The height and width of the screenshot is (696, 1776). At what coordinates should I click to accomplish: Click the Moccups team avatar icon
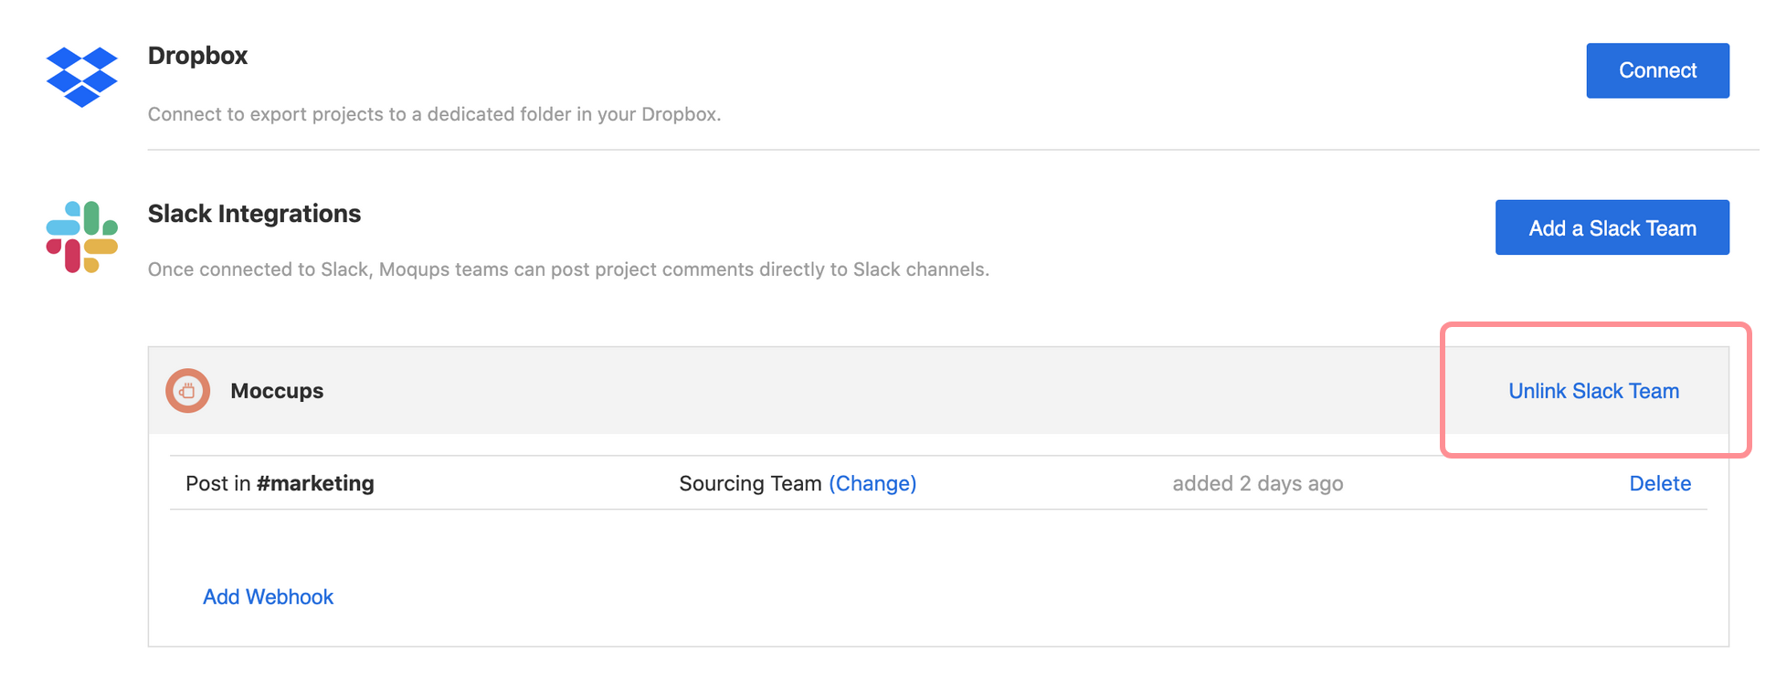click(188, 391)
